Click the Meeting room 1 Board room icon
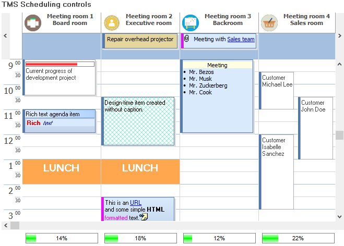The image size is (344, 246). pyautogui.click(x=33, y=23)
